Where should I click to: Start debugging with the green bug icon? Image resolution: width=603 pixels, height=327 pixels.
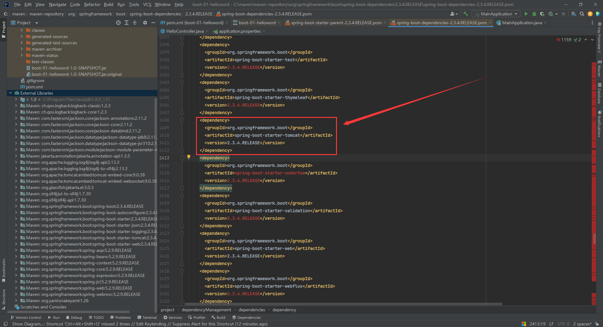(534, 14)
